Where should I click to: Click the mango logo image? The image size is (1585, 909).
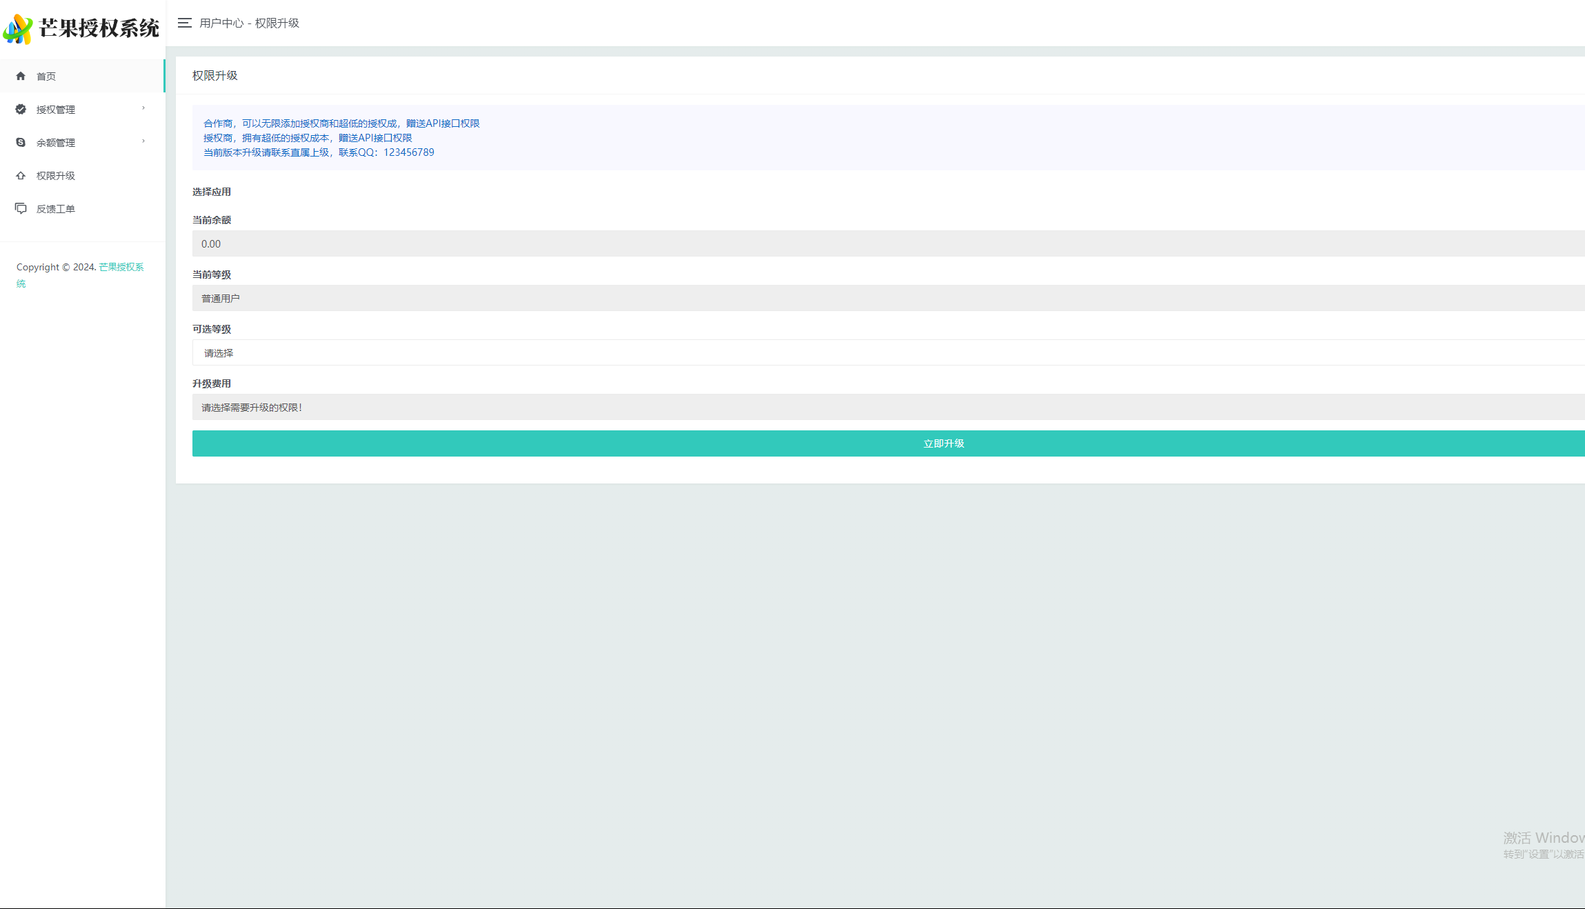18,29
